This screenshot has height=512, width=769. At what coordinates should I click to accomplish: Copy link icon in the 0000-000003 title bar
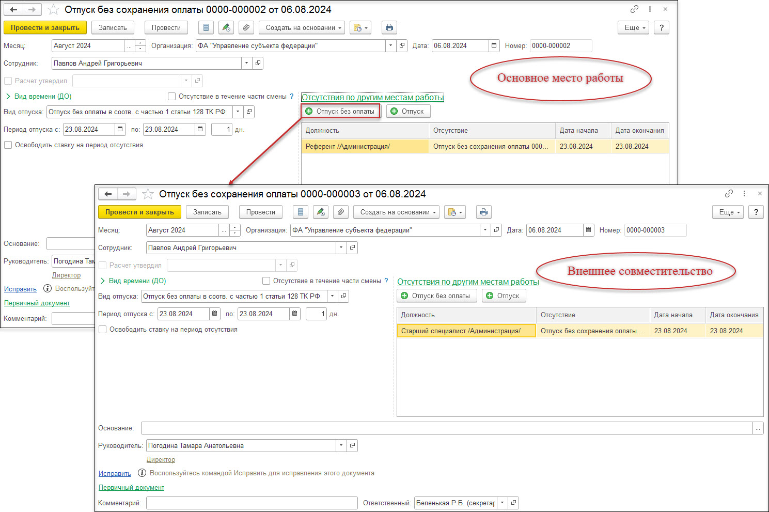click(729, 194)
